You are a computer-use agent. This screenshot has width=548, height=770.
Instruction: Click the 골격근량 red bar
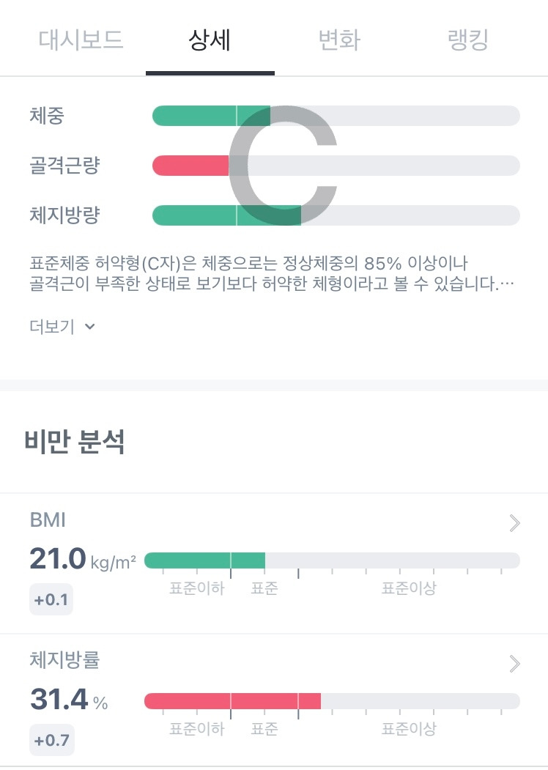tap(190, 166)
